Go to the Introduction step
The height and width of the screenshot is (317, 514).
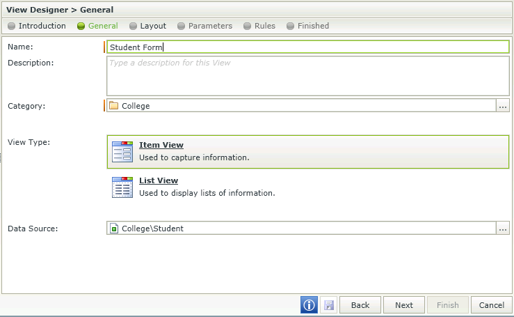[x=37, y=26]
